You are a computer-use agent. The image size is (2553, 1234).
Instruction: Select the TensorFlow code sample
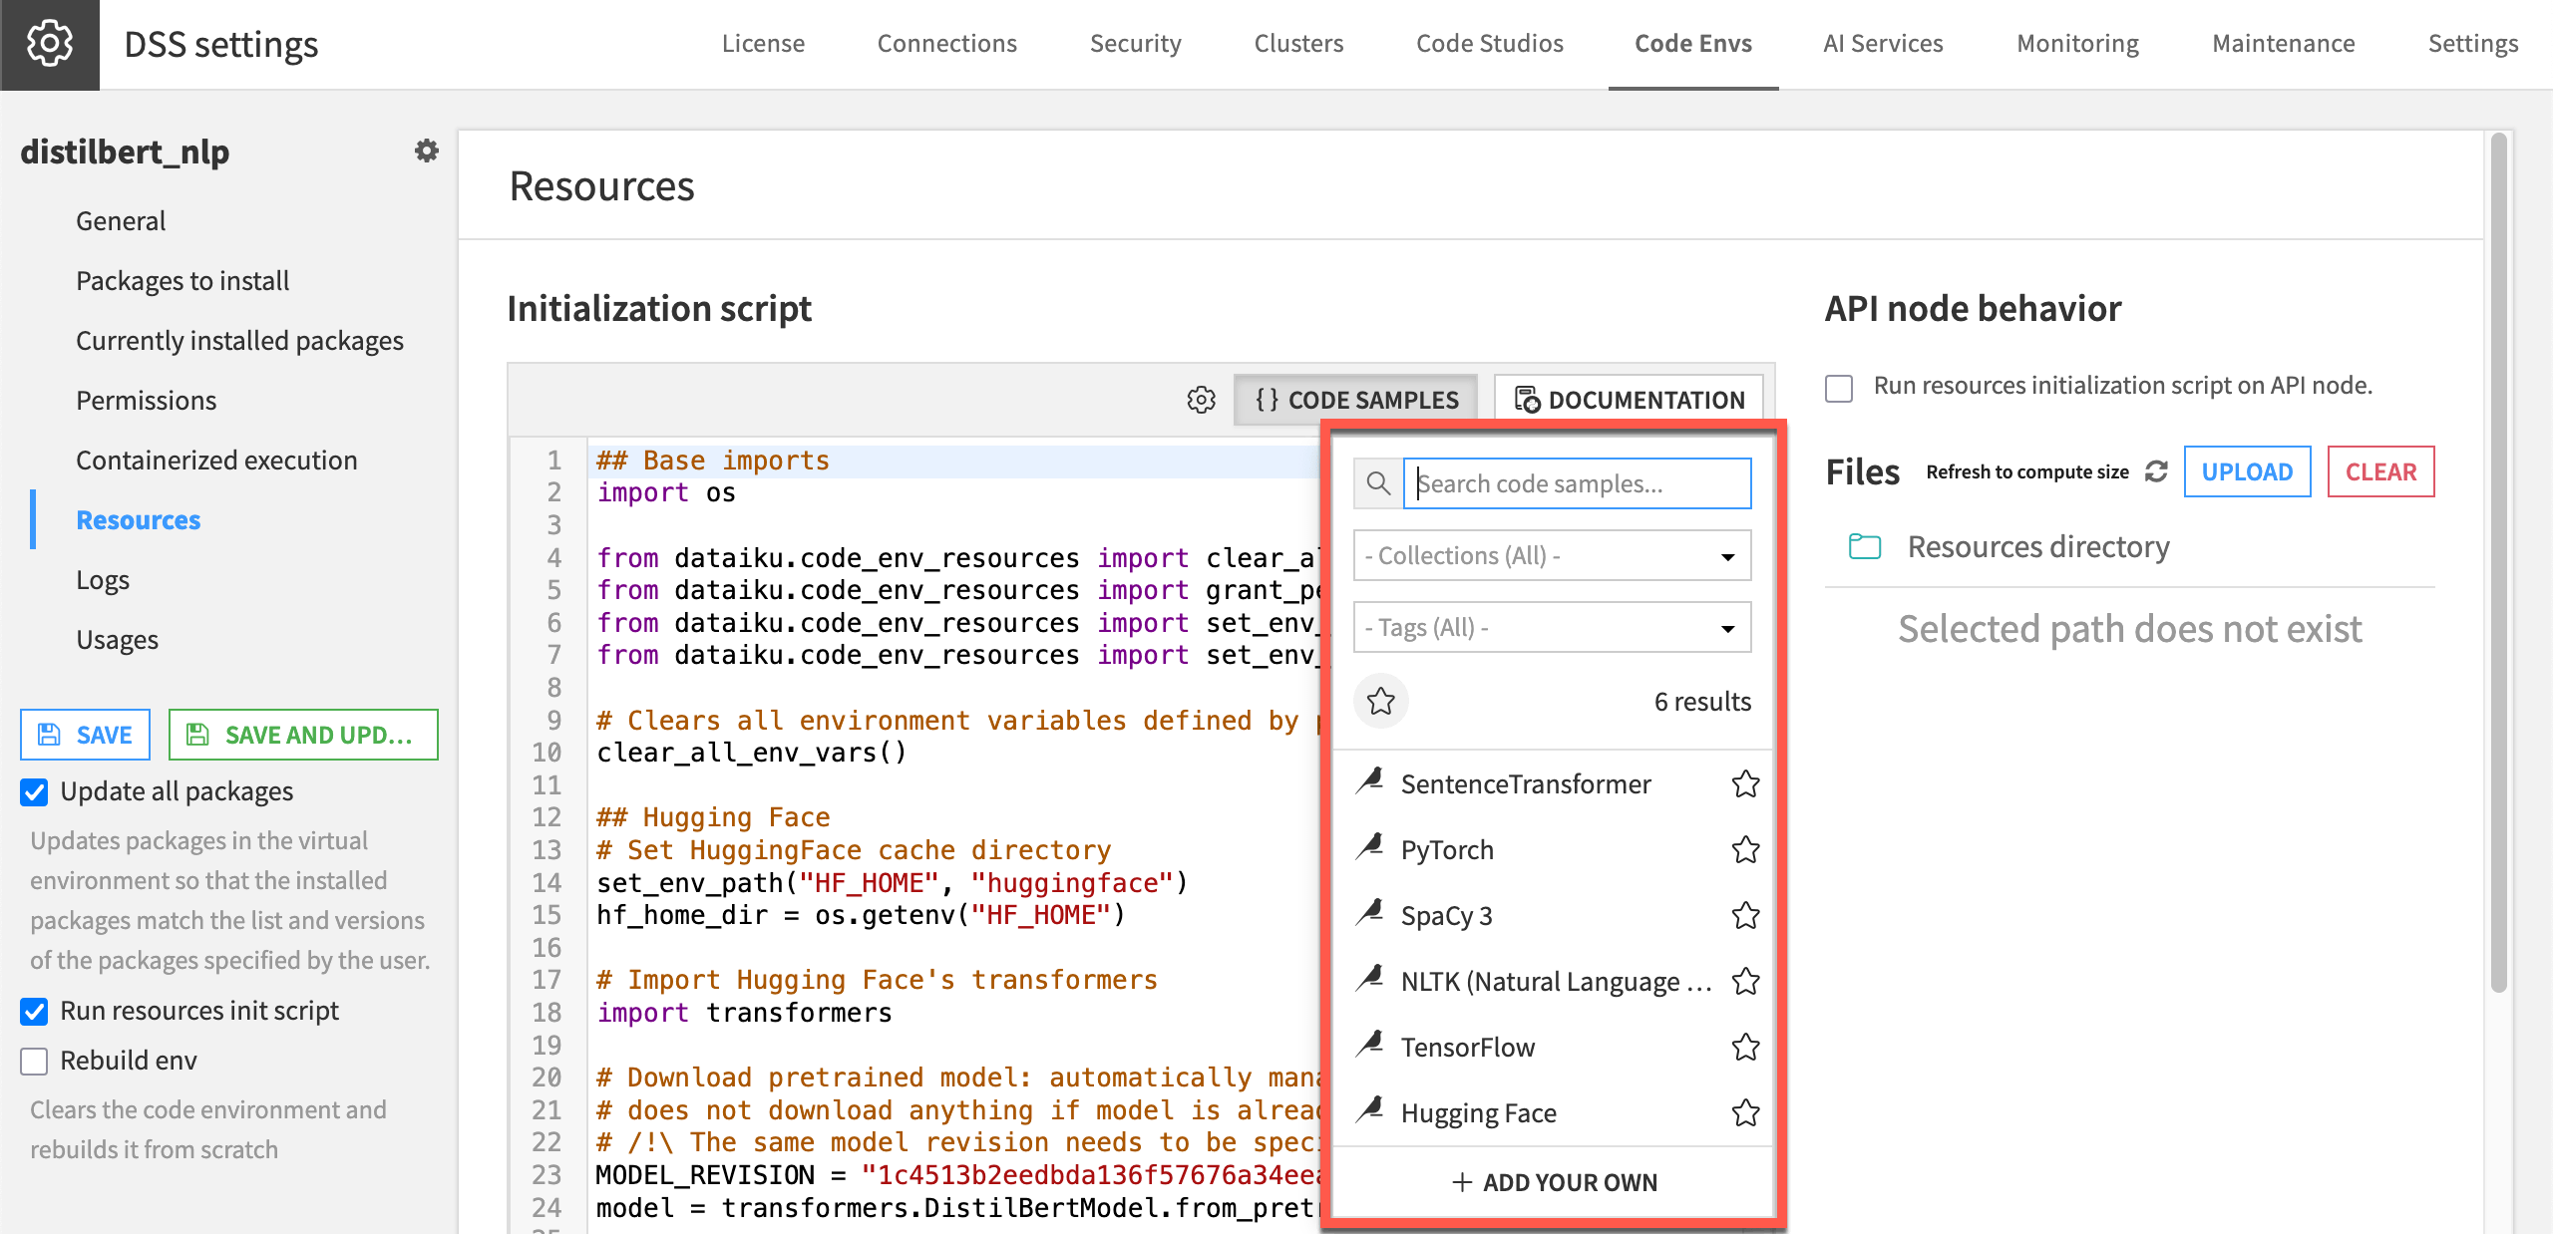click(1468, 1048)
